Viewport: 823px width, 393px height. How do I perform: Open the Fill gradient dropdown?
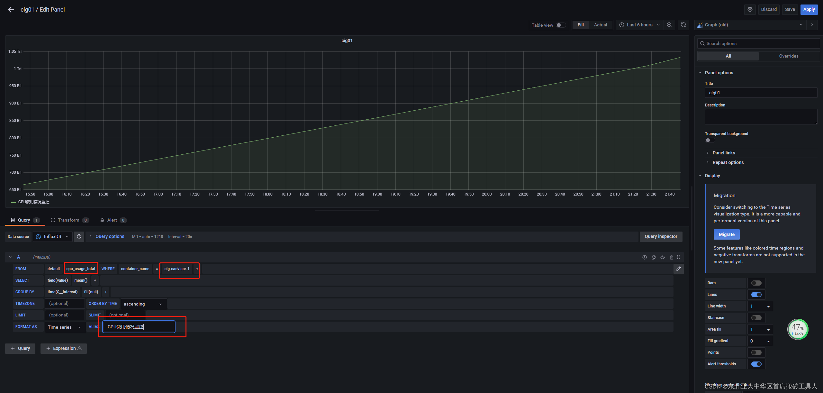point(760,341)
